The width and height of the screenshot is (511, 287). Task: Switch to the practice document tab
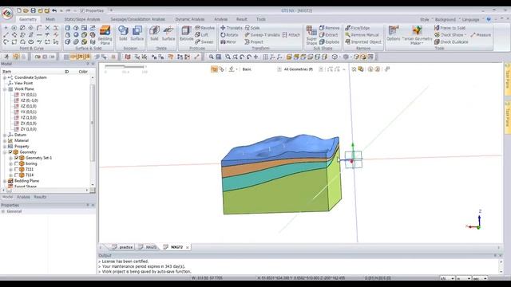tap(122, 247)
